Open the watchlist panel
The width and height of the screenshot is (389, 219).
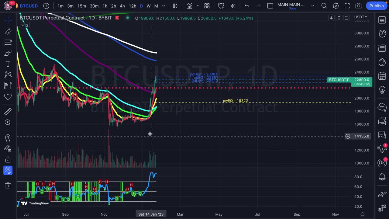pyautogui.click(x=382, y=20)
